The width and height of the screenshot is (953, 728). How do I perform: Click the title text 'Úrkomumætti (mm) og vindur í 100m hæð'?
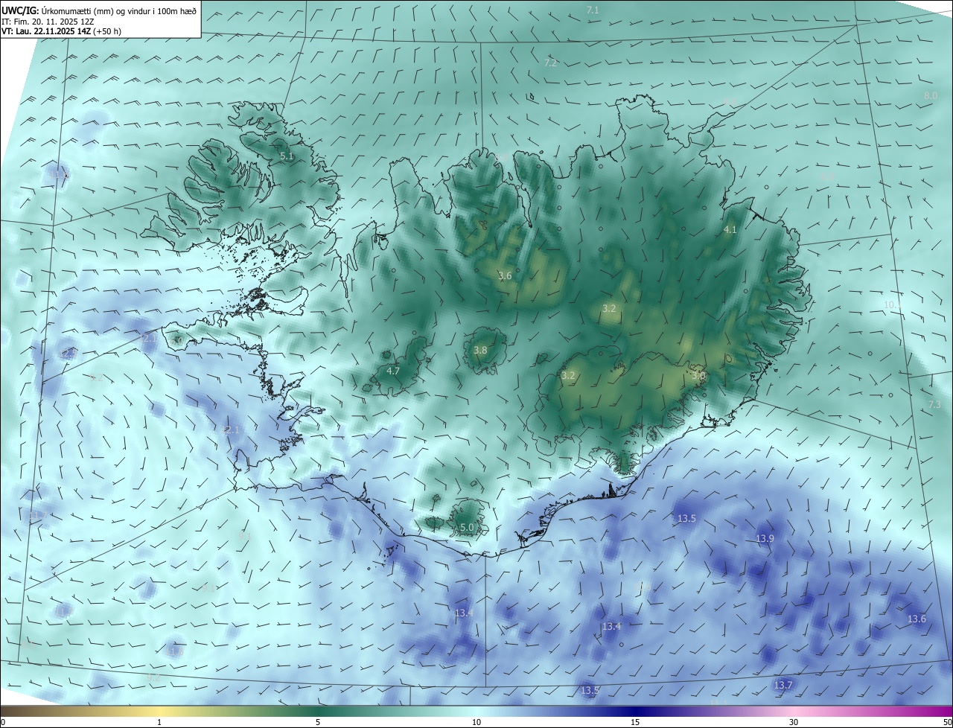click(119, 10)
